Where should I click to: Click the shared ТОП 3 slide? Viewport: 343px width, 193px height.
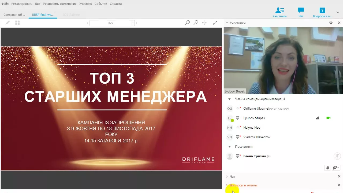click(111, 108)
